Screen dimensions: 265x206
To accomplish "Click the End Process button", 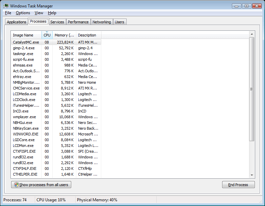I will coord(238,185).
